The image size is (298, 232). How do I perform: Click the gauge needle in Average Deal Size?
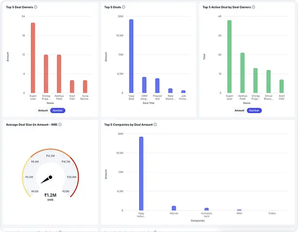point(46,180)
